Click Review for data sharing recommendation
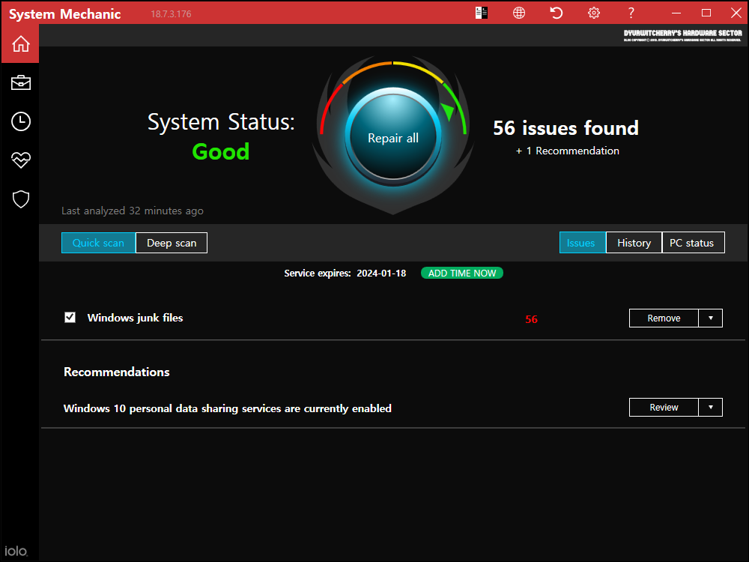This screenshot has width=749, height=562. [664, 407]
